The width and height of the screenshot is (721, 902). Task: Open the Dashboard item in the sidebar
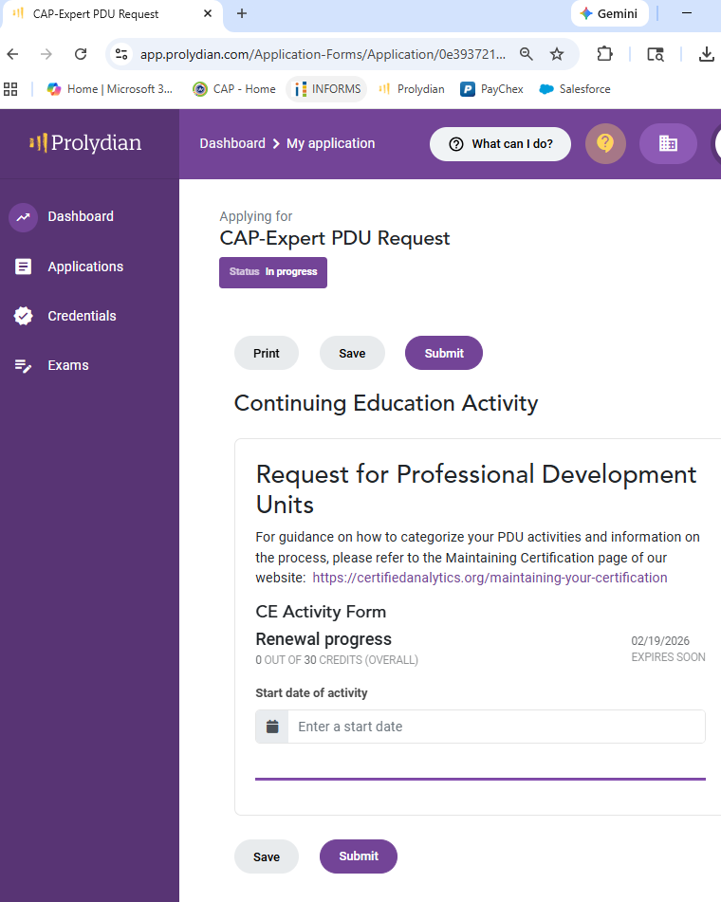[80, 217]
